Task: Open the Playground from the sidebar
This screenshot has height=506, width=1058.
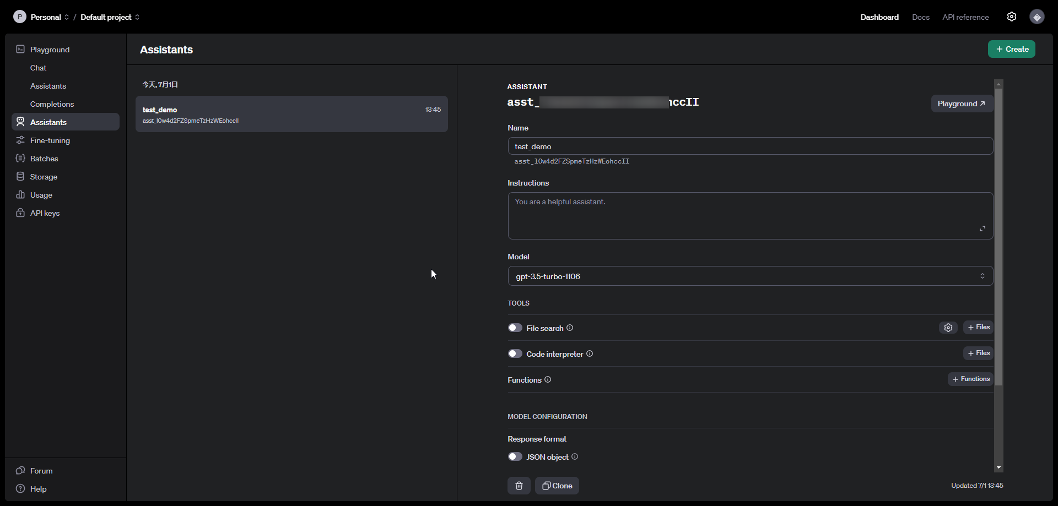Action: point(50,50)
